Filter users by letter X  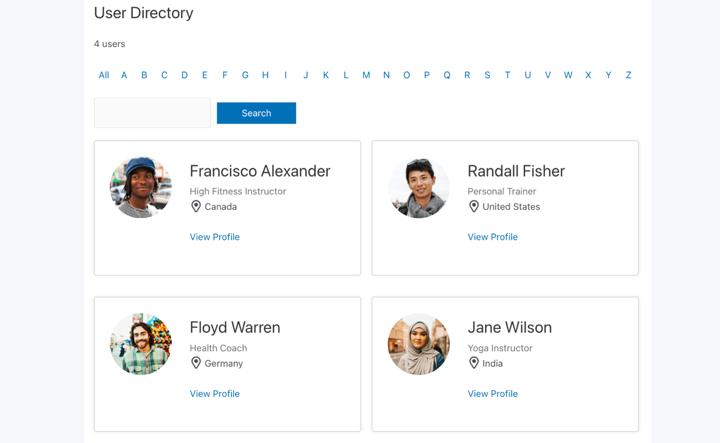coord(588,75)
